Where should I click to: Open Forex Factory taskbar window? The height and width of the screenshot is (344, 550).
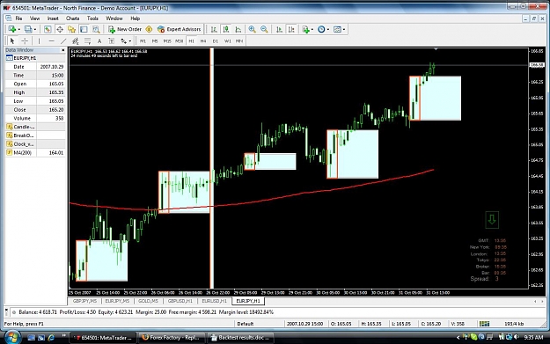point(172,338)
